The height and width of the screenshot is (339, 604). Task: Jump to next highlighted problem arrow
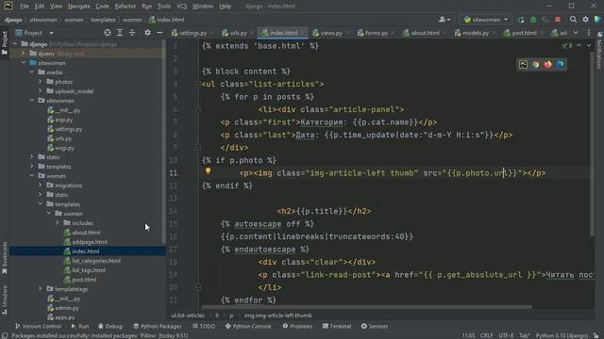(589, 45)
